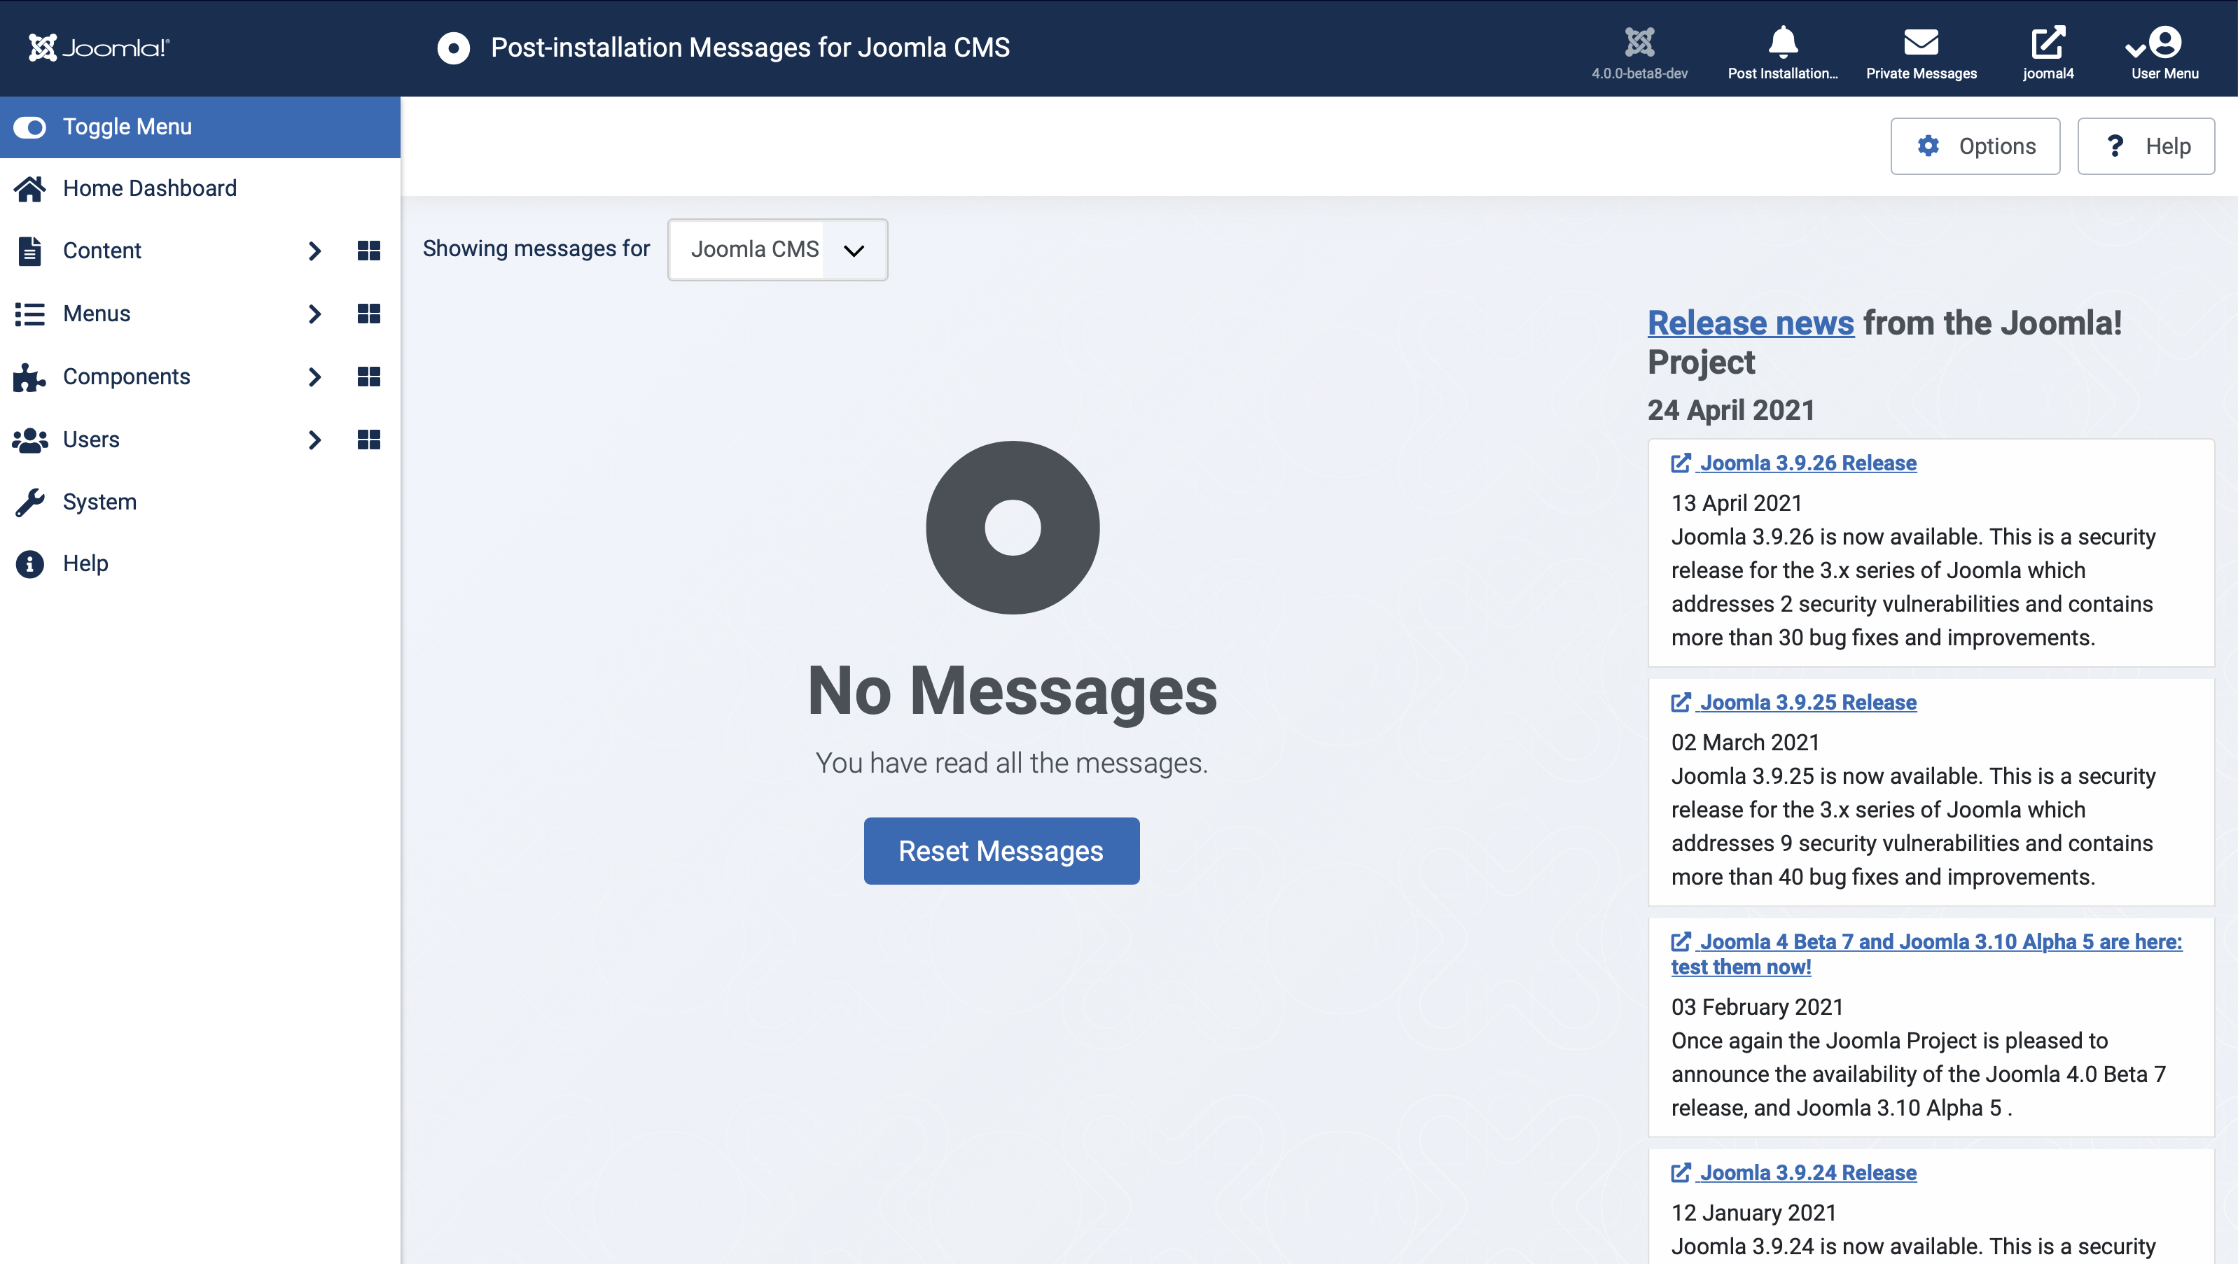Click the Home Dashboard house icon

(x=29, y=188)
